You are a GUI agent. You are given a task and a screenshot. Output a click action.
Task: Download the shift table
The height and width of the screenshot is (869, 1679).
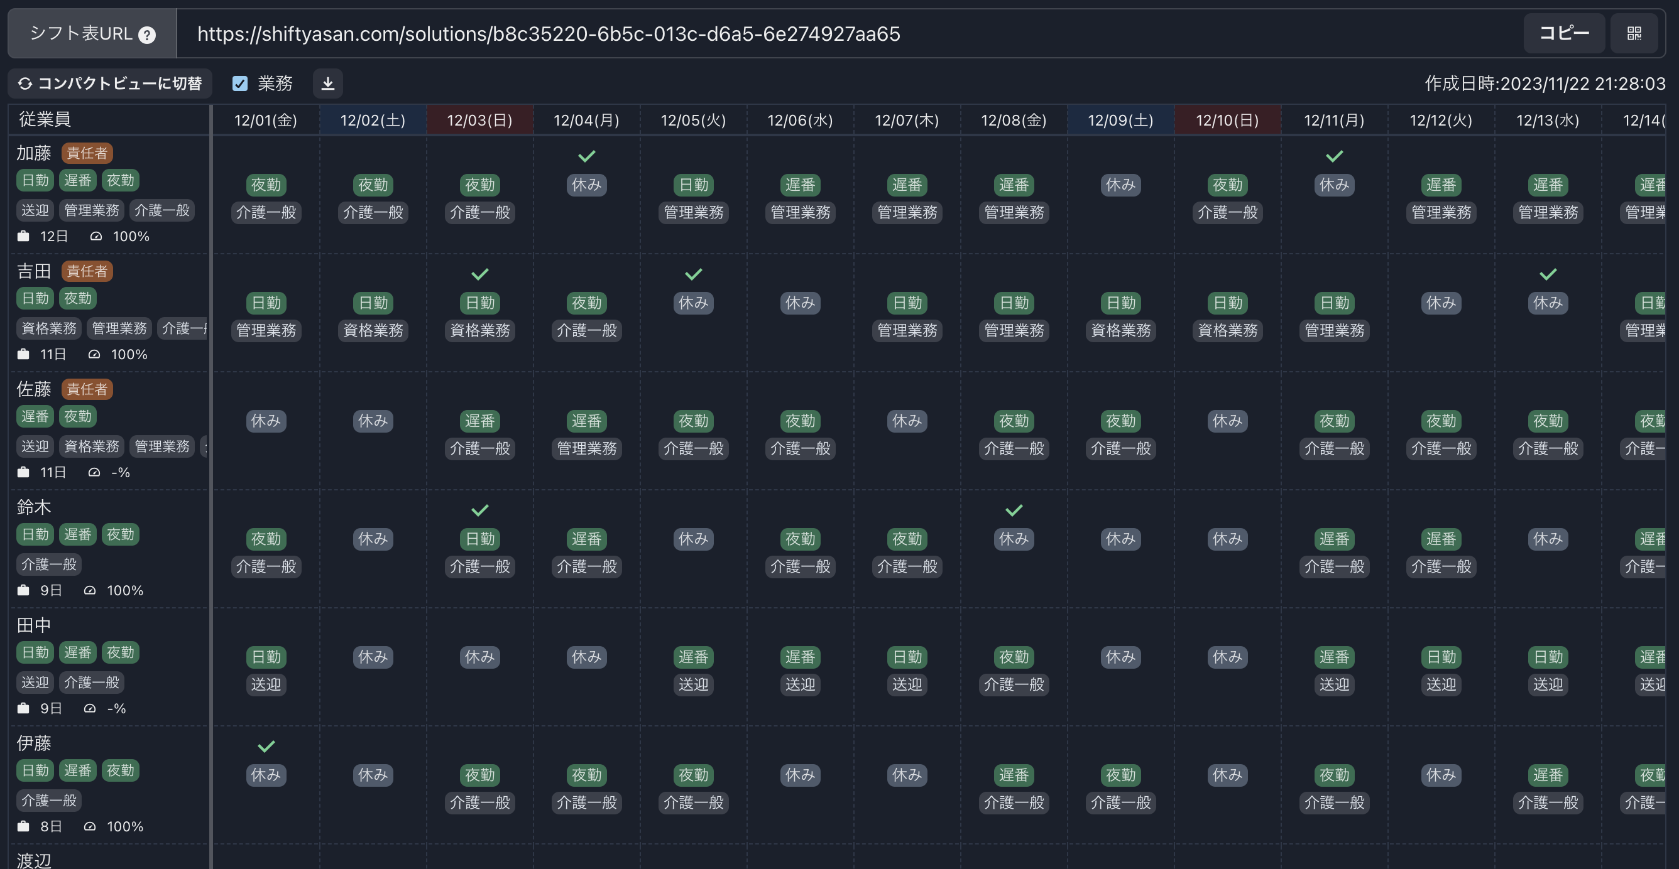tap(328, 84)
